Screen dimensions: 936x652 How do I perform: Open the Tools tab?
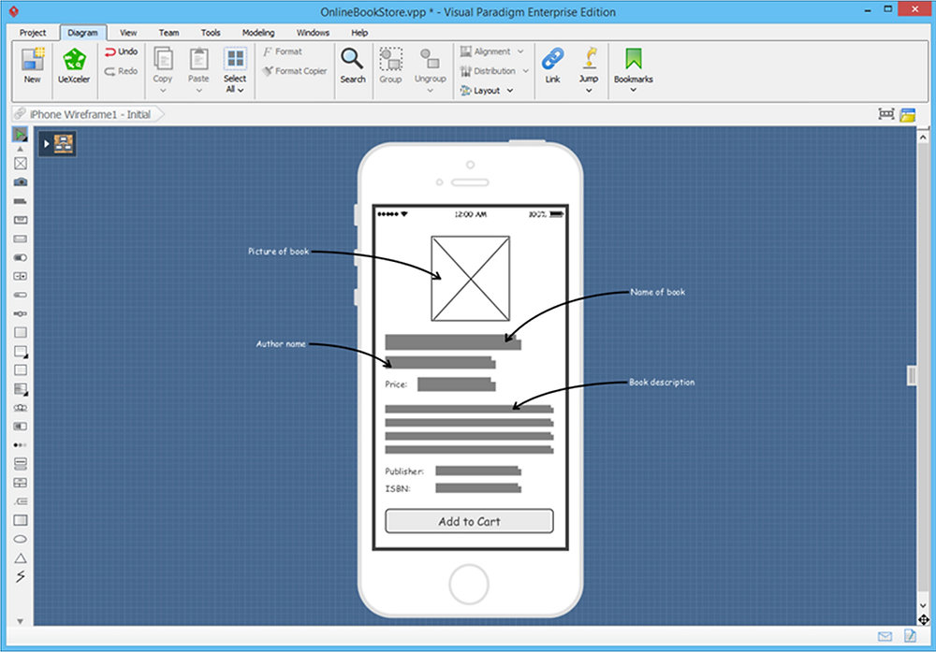pyautogui.click(x=211, y=33)
